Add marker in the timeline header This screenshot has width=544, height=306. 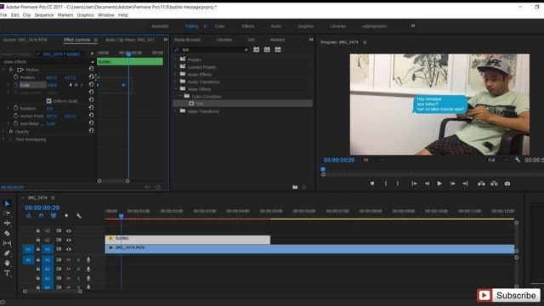[66, 216]
